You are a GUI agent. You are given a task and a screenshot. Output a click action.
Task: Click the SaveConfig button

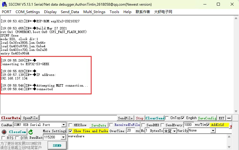point(207,118)
